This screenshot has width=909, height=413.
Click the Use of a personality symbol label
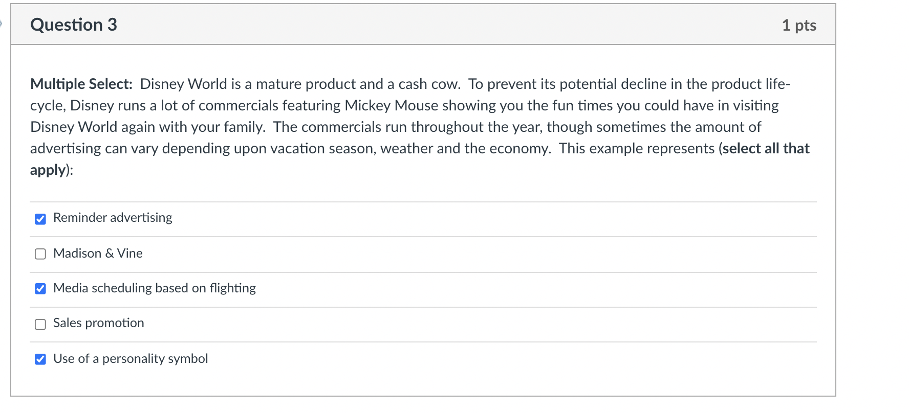pos(131,359)
